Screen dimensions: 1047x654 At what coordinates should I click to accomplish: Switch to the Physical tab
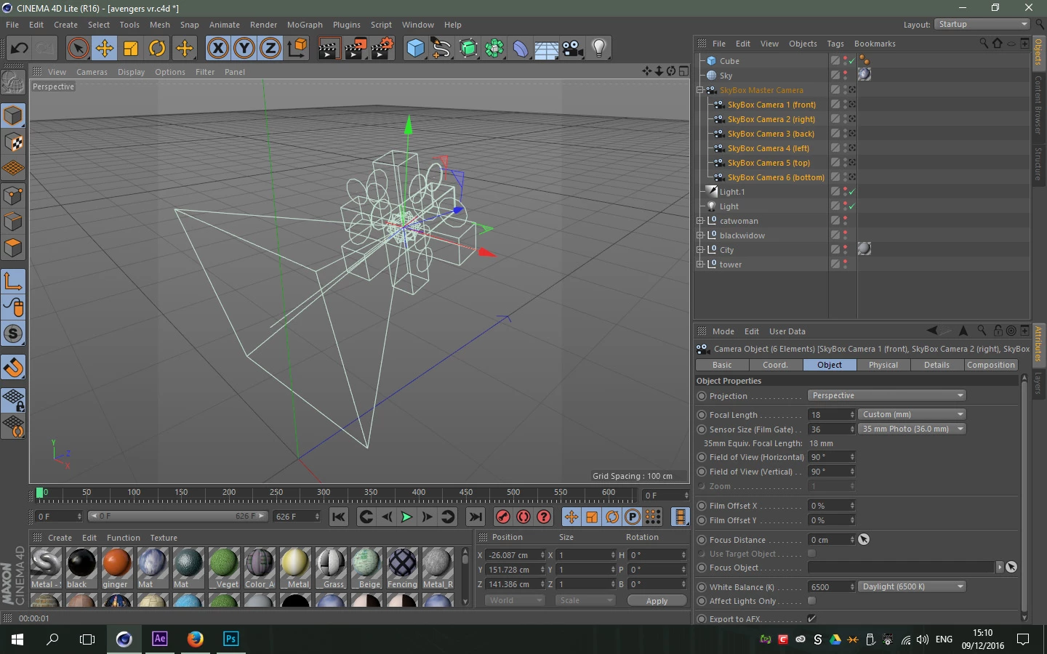[x=883, y=365]
